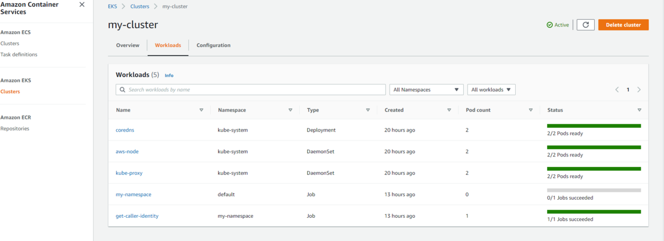Viewport: 664px width, 241px height.
Task: Open ECS Clusters in sidebar
Action: tap(10, 43)
